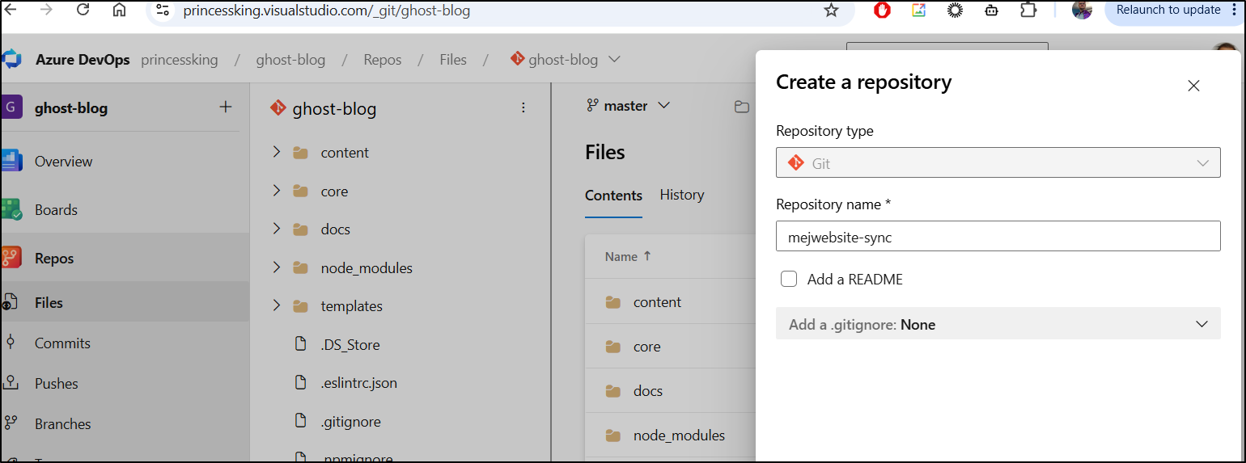This screenshot has height=463, width=1246.
Task: Expand the node_modules folder in tree
Action: [x=276, y=267]
